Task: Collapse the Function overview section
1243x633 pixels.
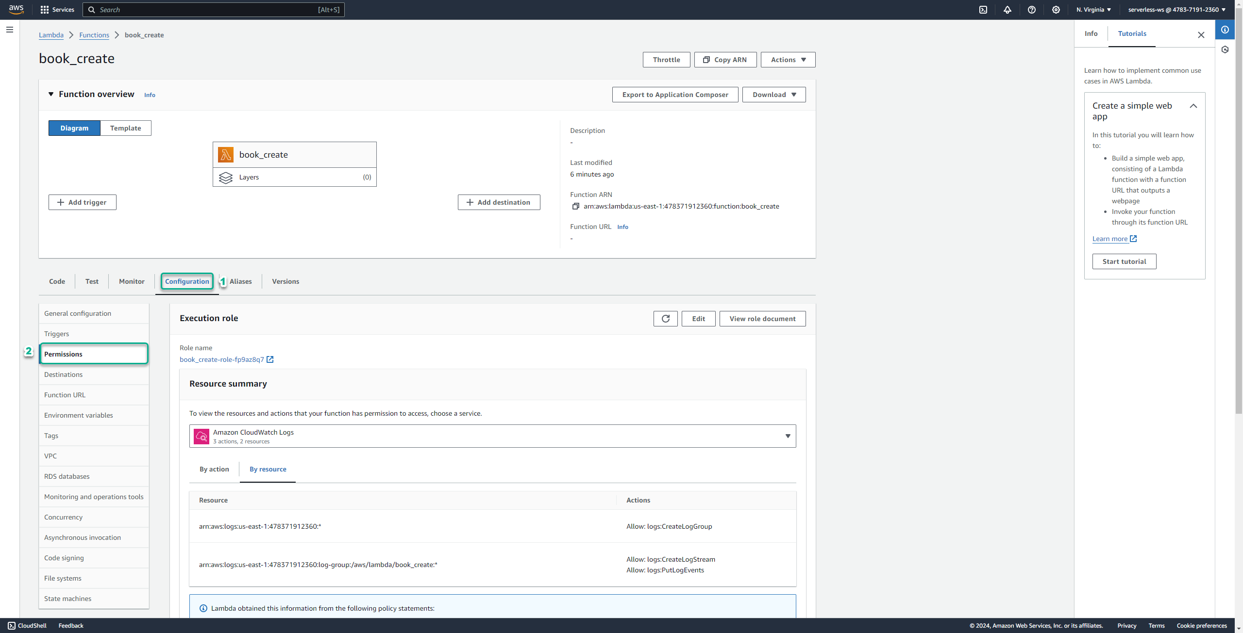Action: 50,94
